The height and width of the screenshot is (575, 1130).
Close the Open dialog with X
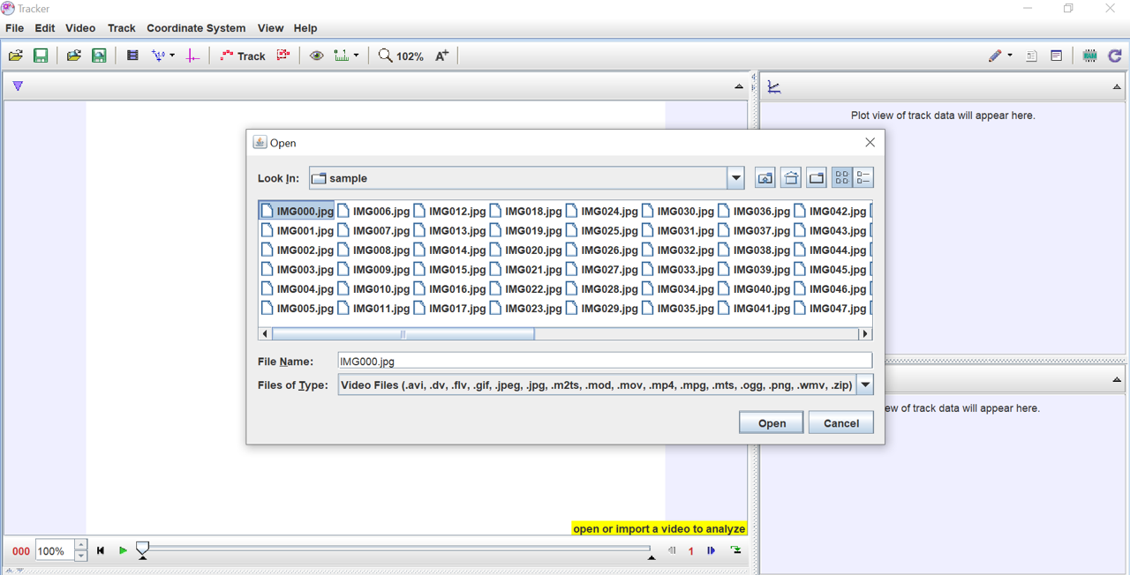[870, 143]
